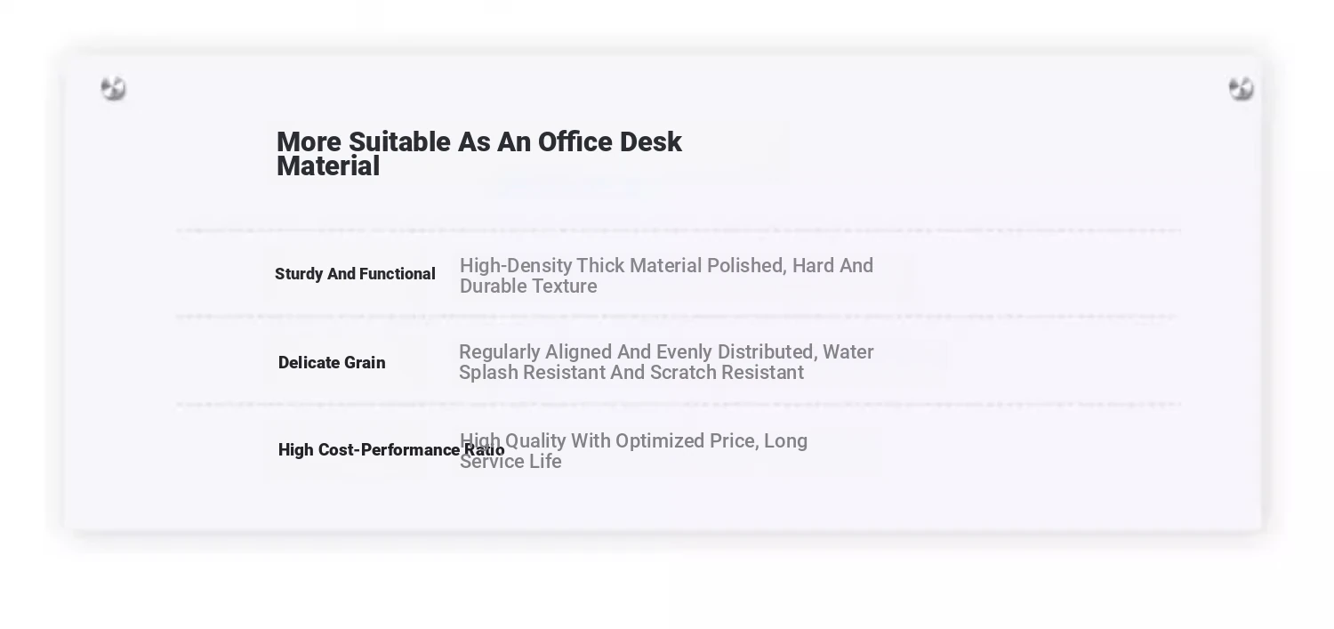The width and height of the screenshot is (1334, 629).
Task: Click the dashed divider above "Delicate Grain"
Action: click(x=679, y=317)
